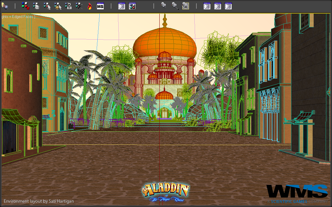
Task: Click the plain camera icon in the toolbar
Action: (163, 6)
